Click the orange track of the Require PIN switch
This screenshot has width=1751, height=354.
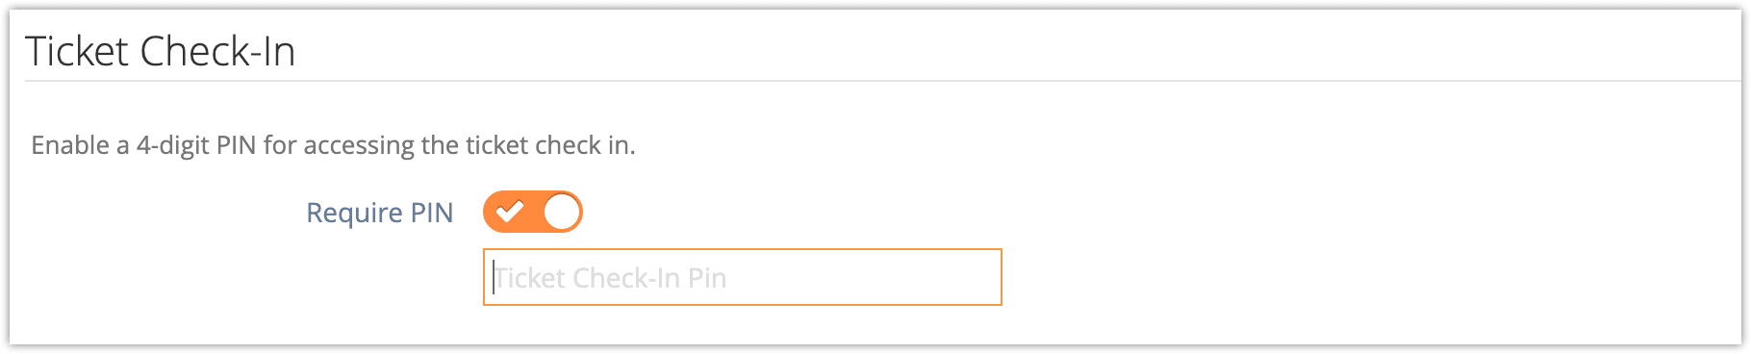(533, 212)
